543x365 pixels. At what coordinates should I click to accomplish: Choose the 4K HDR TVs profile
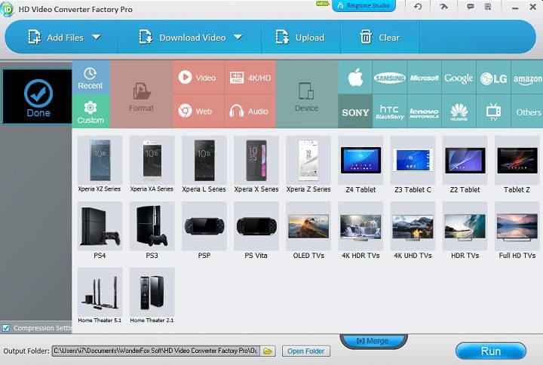tap(360, 231)
